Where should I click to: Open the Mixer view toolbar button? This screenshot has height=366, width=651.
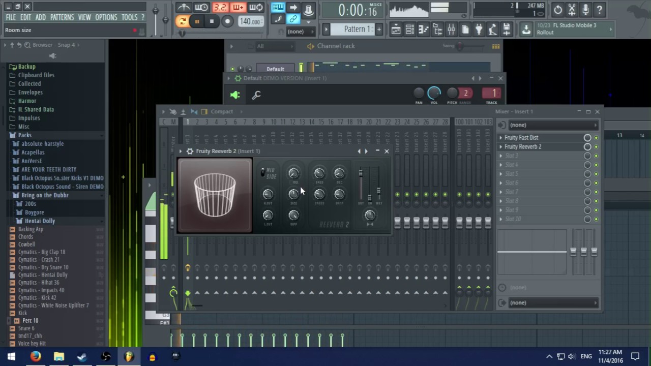pos(451,30)
